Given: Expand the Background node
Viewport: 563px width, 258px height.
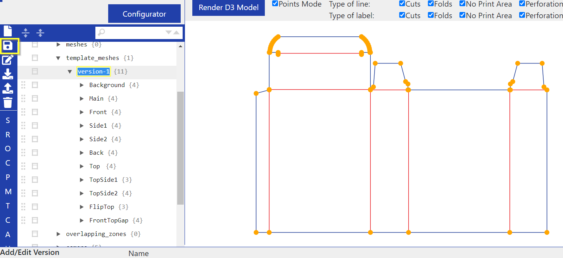Looking at the screenshot, I should point(82,85).
